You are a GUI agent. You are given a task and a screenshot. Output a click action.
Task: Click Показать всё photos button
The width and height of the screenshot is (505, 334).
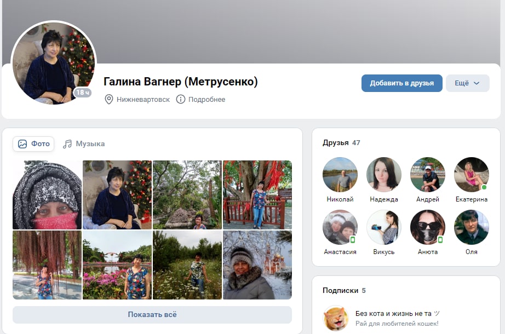coord(152,314)
